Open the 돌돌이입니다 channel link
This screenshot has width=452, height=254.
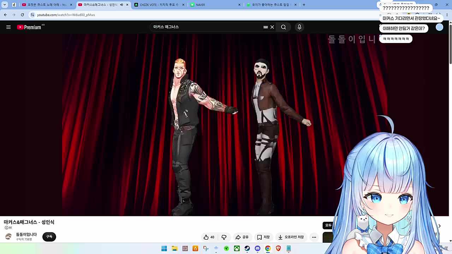tap(26, 235)
